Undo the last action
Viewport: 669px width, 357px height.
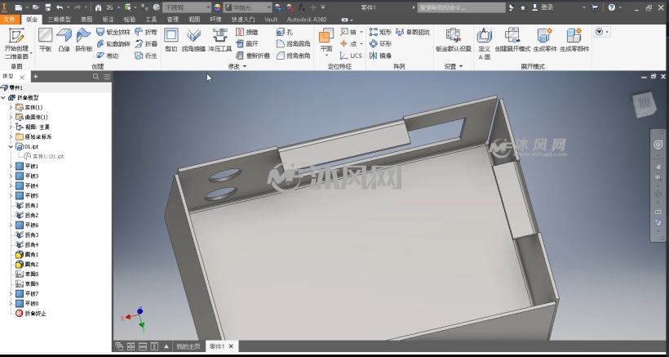pyautogui.click(x=60, y=7)
